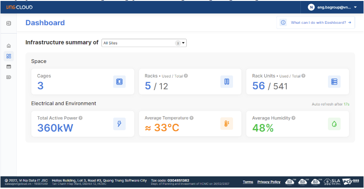Click the Racks card icon
Viewport: 364px width, 189px height.
[x=226, y=82]
